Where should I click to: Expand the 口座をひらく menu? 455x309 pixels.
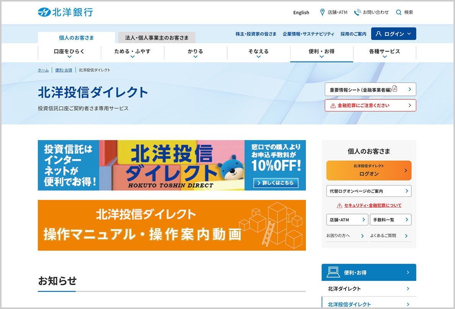point(69,57)
